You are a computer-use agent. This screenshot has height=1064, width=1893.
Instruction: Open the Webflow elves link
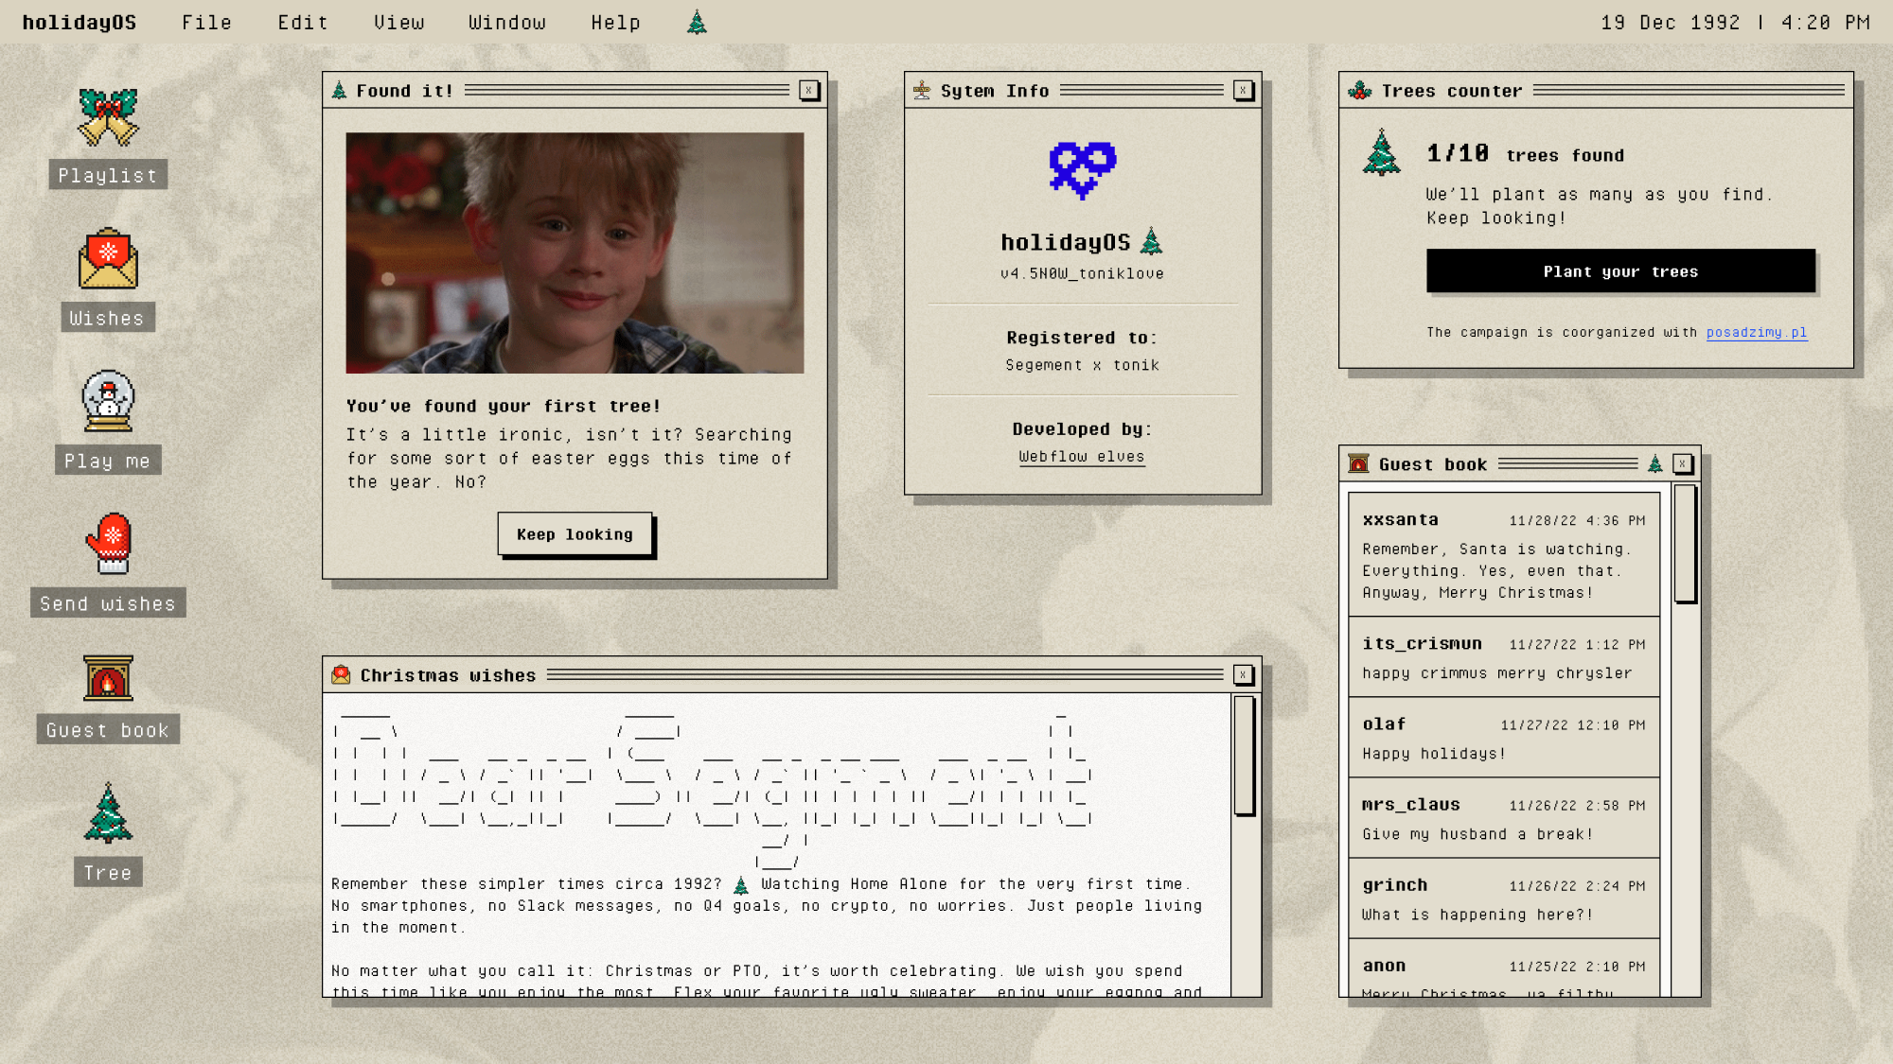(1081, 457)
